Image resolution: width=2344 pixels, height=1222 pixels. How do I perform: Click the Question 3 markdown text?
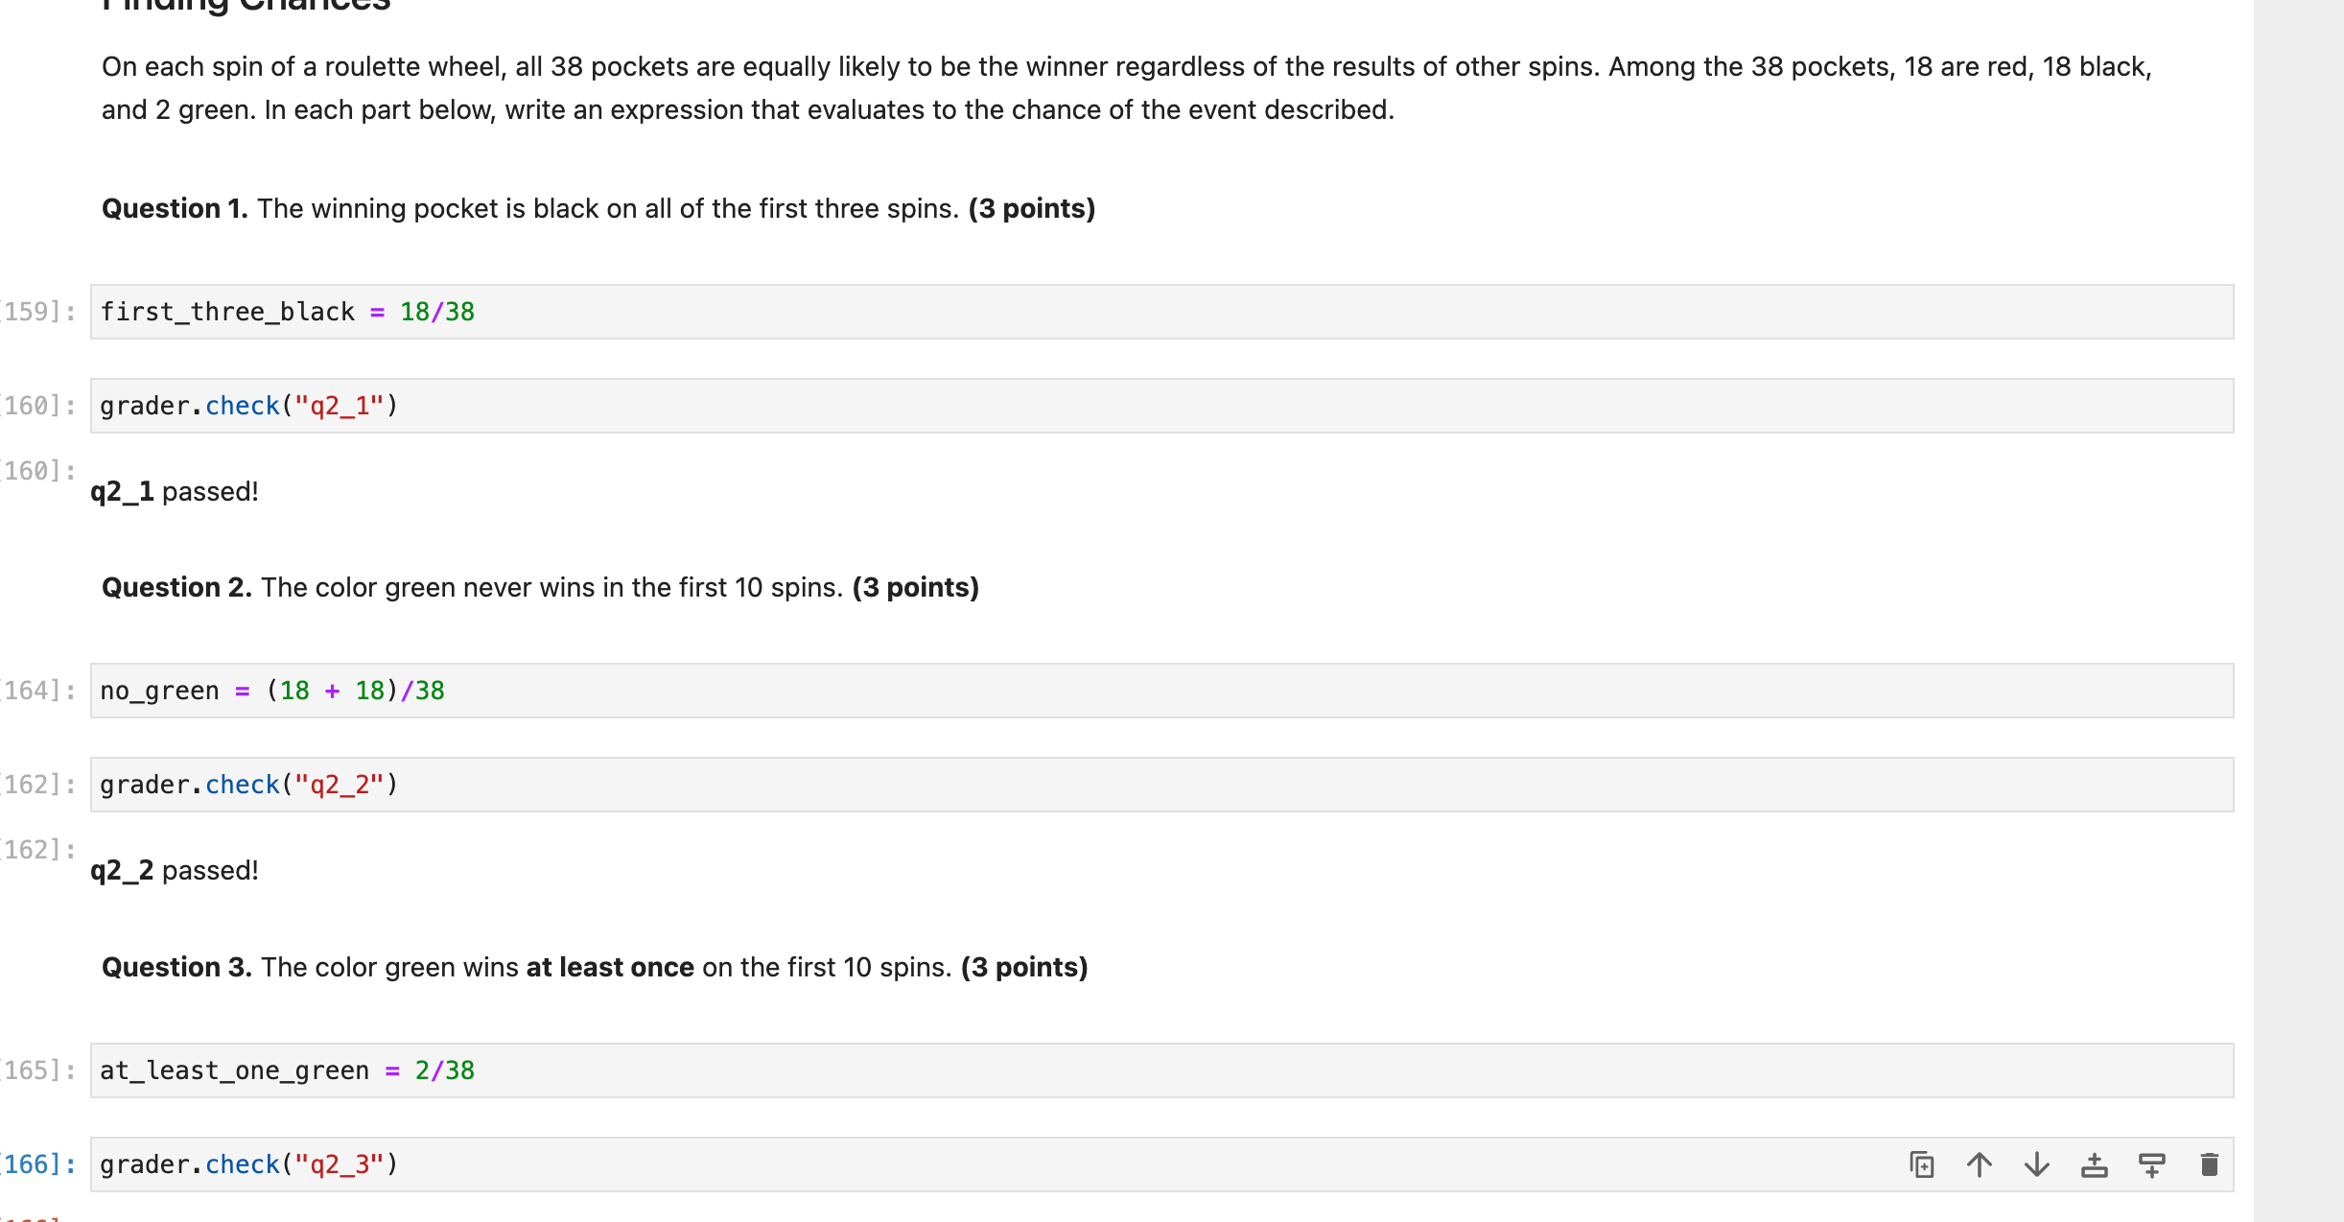595,967
